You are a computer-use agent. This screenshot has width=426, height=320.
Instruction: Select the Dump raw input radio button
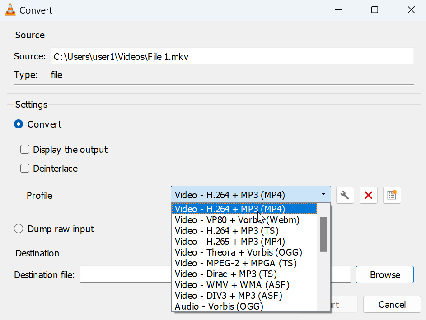[x=19, y=229]
